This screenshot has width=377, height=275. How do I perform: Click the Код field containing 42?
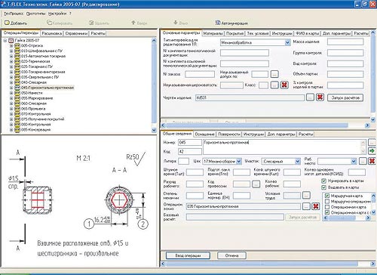(x=190, y=151)
